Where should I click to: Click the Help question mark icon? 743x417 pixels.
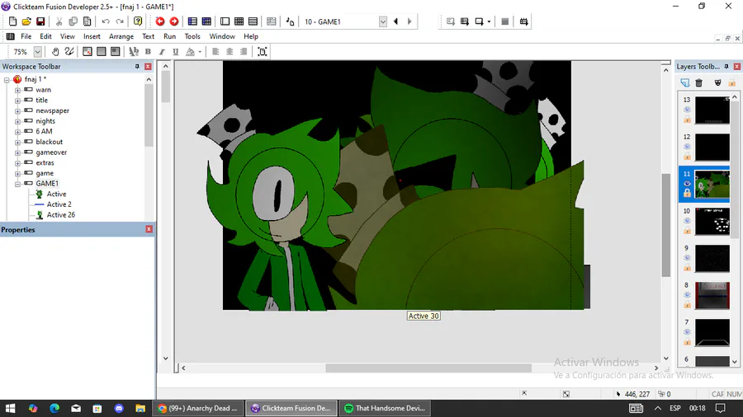tap(138, 21)
